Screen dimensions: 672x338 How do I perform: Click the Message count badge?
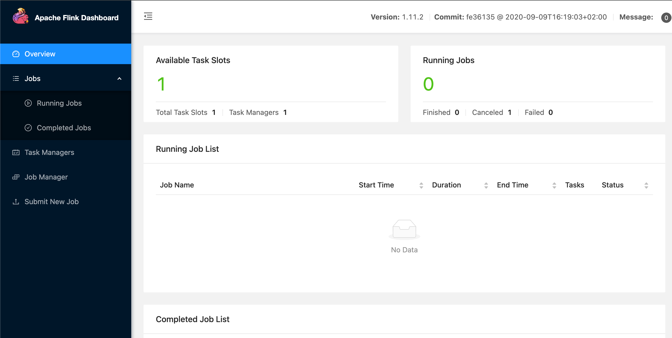click(666, 17)
